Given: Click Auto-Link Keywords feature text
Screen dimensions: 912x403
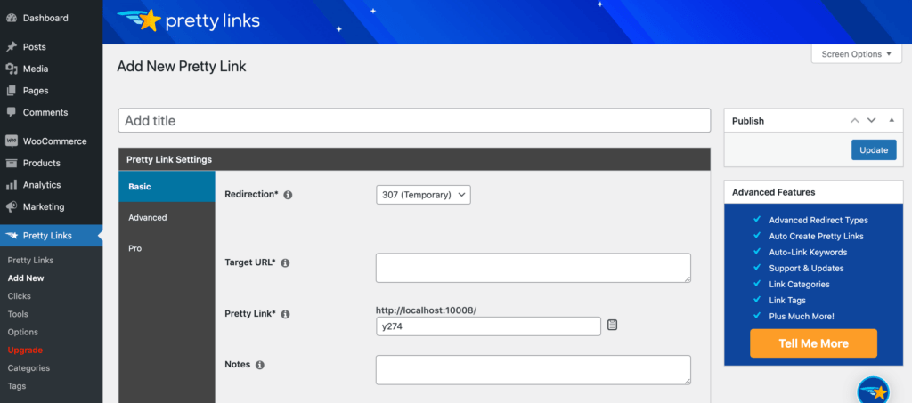Looking at the screenshot, I should (808, 253).
